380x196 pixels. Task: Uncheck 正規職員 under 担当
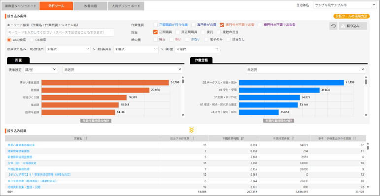[x=155, y=32]
